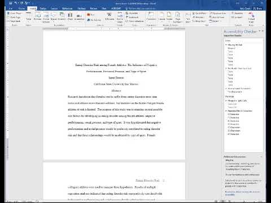
Task: Click the author name Sarah Dennis
Action: click(x=116, y=78)
